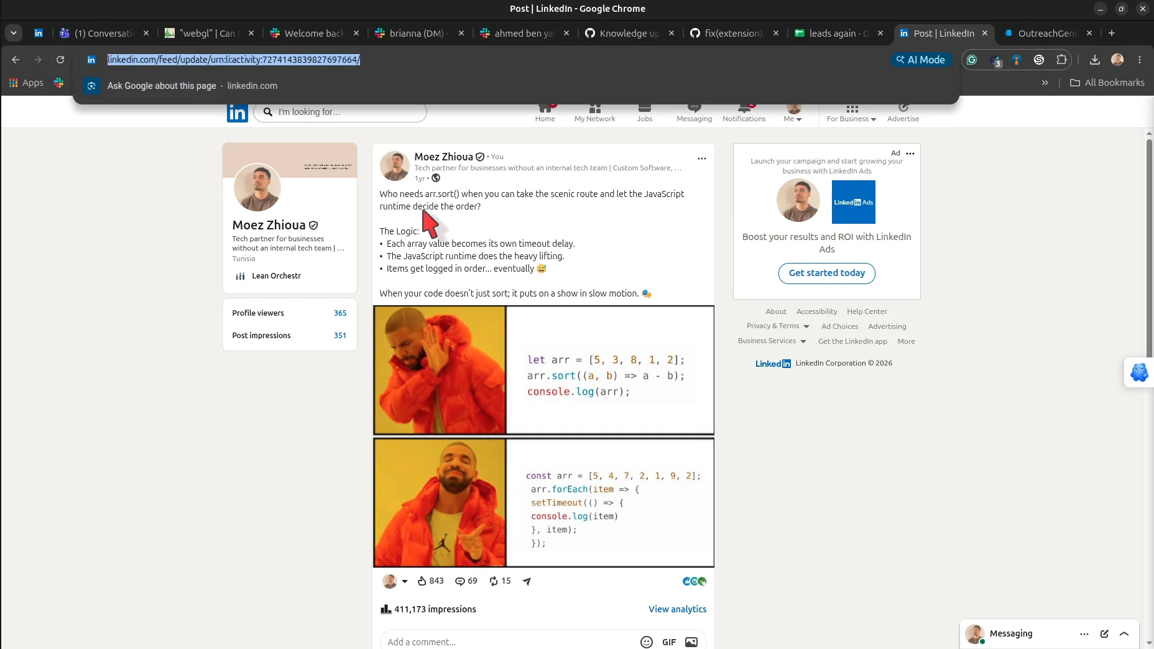The image size is (1154, 649).
Task: Open the Accessibility footer link
Action: click(x=816, y=311)
